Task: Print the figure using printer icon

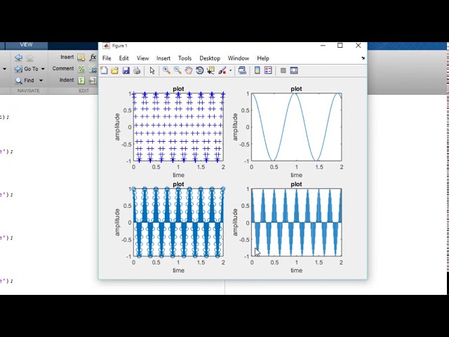Action: pos(137,70)
